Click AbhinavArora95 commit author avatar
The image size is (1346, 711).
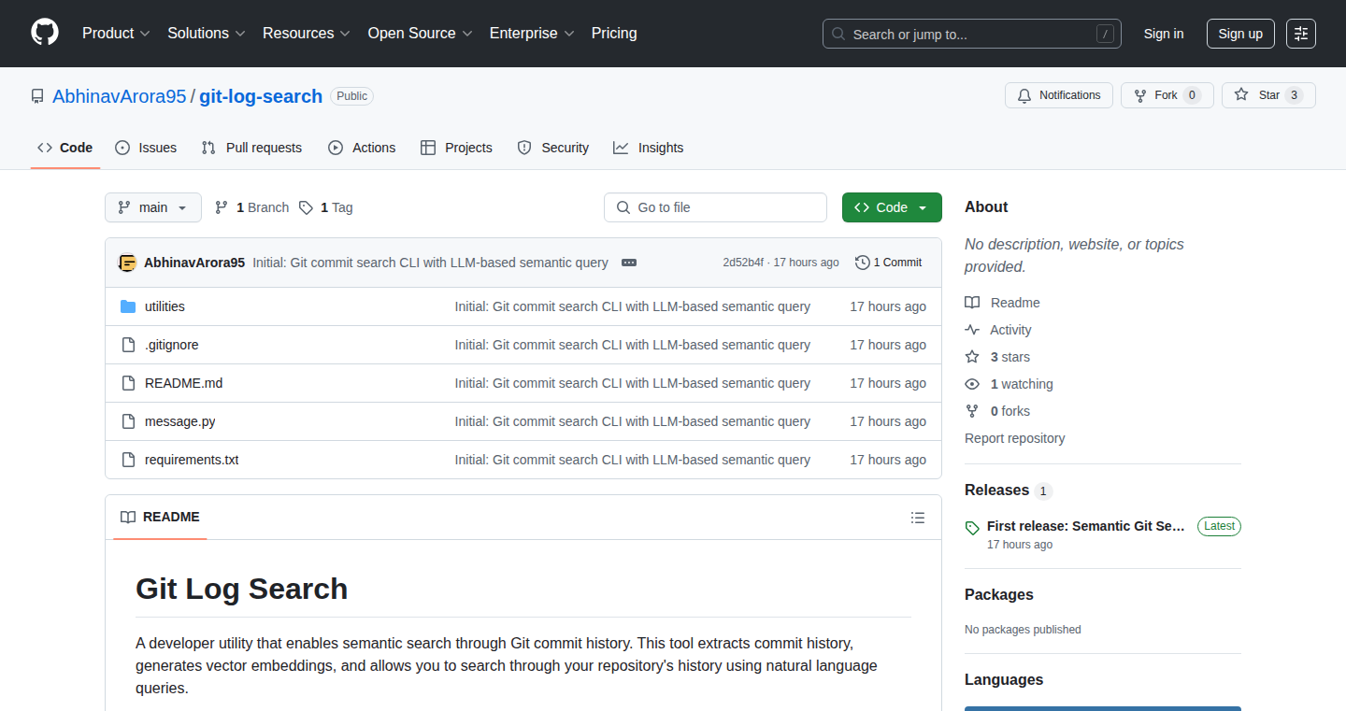[128, 263]
